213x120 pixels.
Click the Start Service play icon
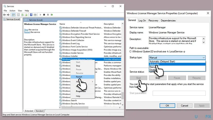[x=40, y=15]
